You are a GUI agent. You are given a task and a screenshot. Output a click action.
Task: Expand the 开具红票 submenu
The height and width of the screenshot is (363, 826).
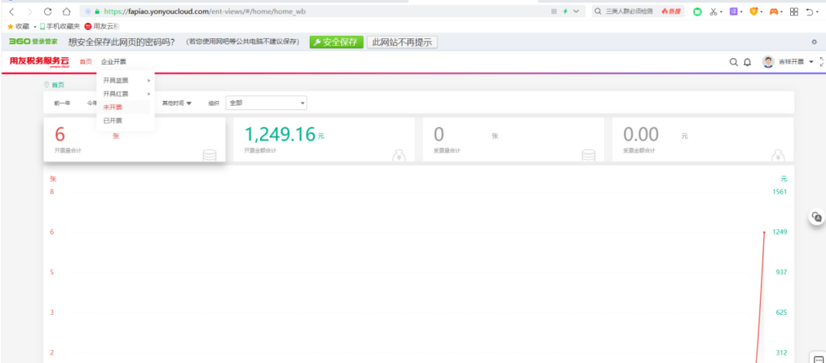tap(126, 94)
